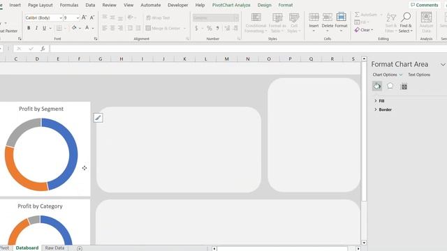Expand the Border section
This screenshot has height=251, width=447.
383,109
